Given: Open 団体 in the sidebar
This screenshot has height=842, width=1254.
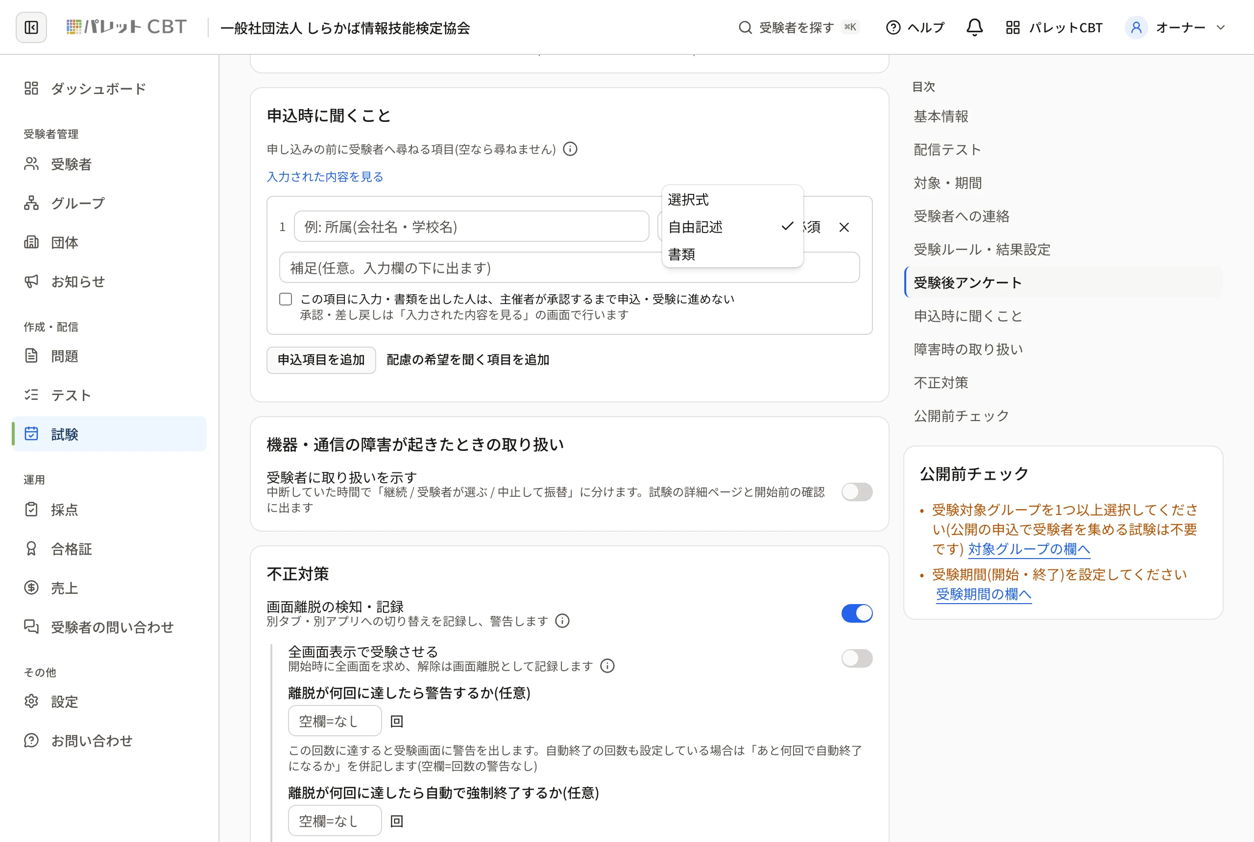Looking at the screenshot, I should coord(109,242).
